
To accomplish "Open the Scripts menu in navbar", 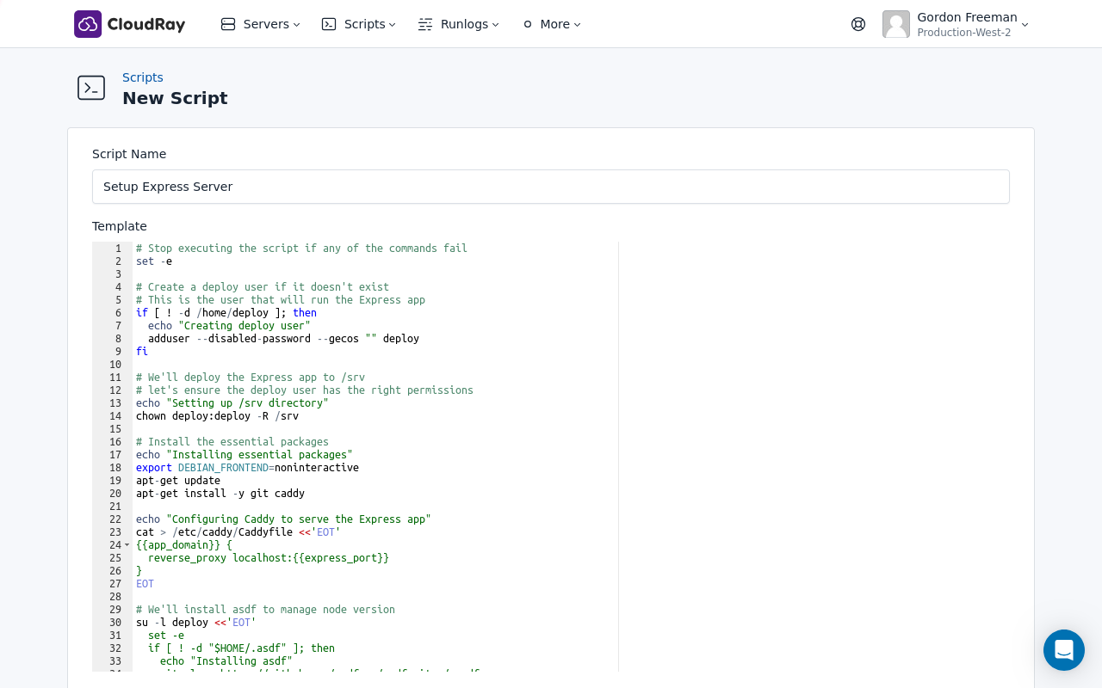I will pyautogui.click(x=364, y=24).
